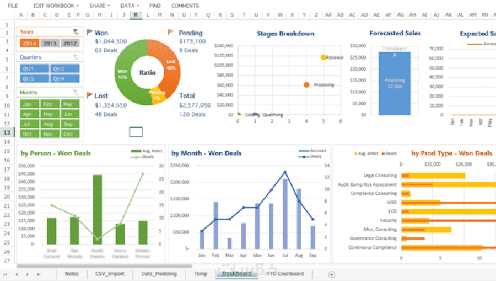Click the $2,577,050 Total amount

pyautogui.click(x=195, y=105)
